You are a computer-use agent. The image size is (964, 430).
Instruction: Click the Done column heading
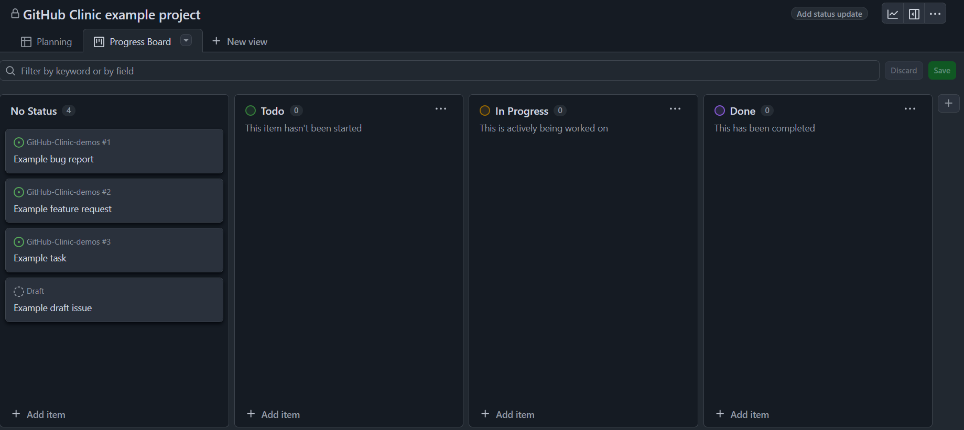point(743,111)
